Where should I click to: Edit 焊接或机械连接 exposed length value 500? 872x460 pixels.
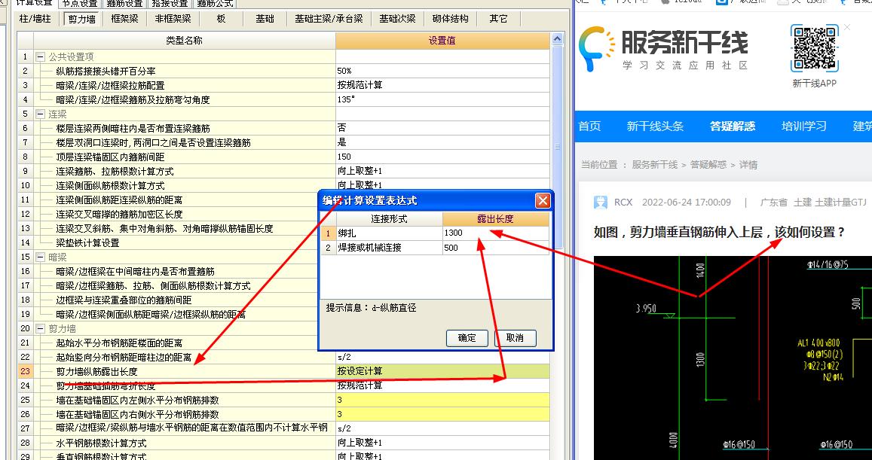495,248
